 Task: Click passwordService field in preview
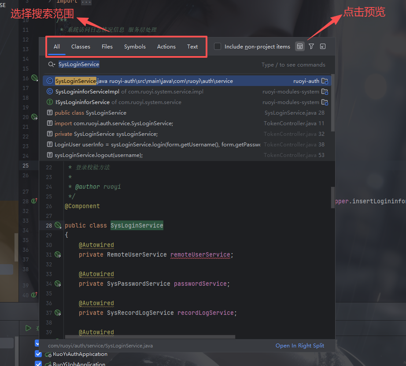(200, 284)
